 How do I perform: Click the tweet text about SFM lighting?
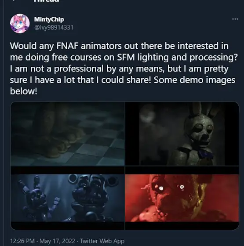(x=124, y=69)
